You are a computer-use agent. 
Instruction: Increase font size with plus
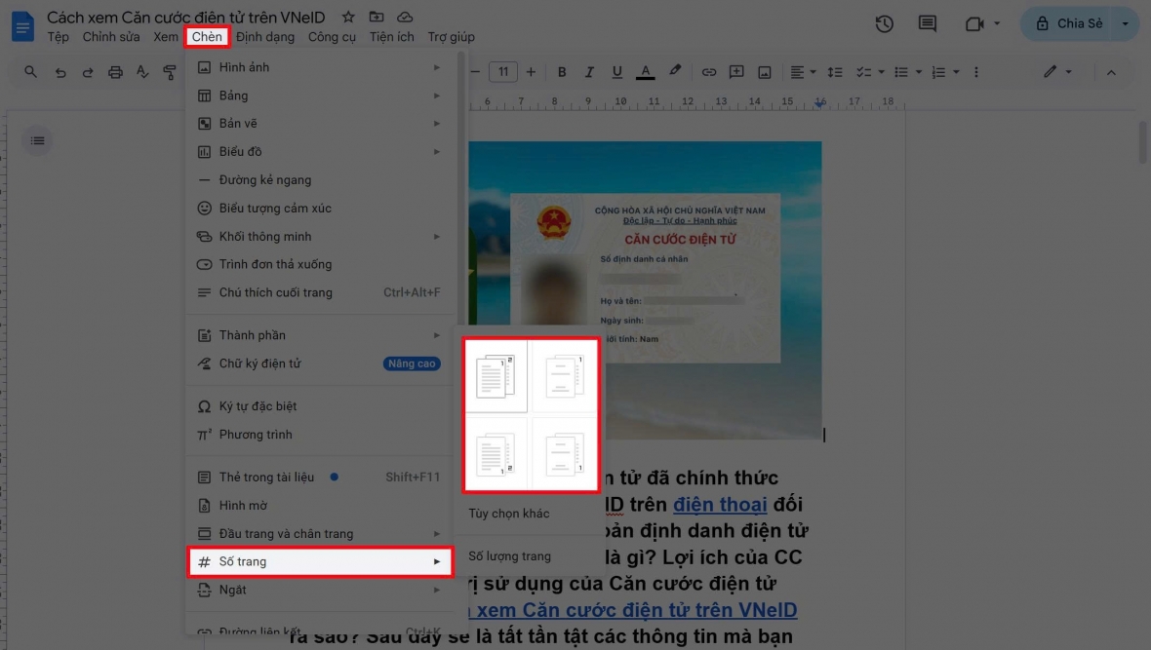point(531,72)
